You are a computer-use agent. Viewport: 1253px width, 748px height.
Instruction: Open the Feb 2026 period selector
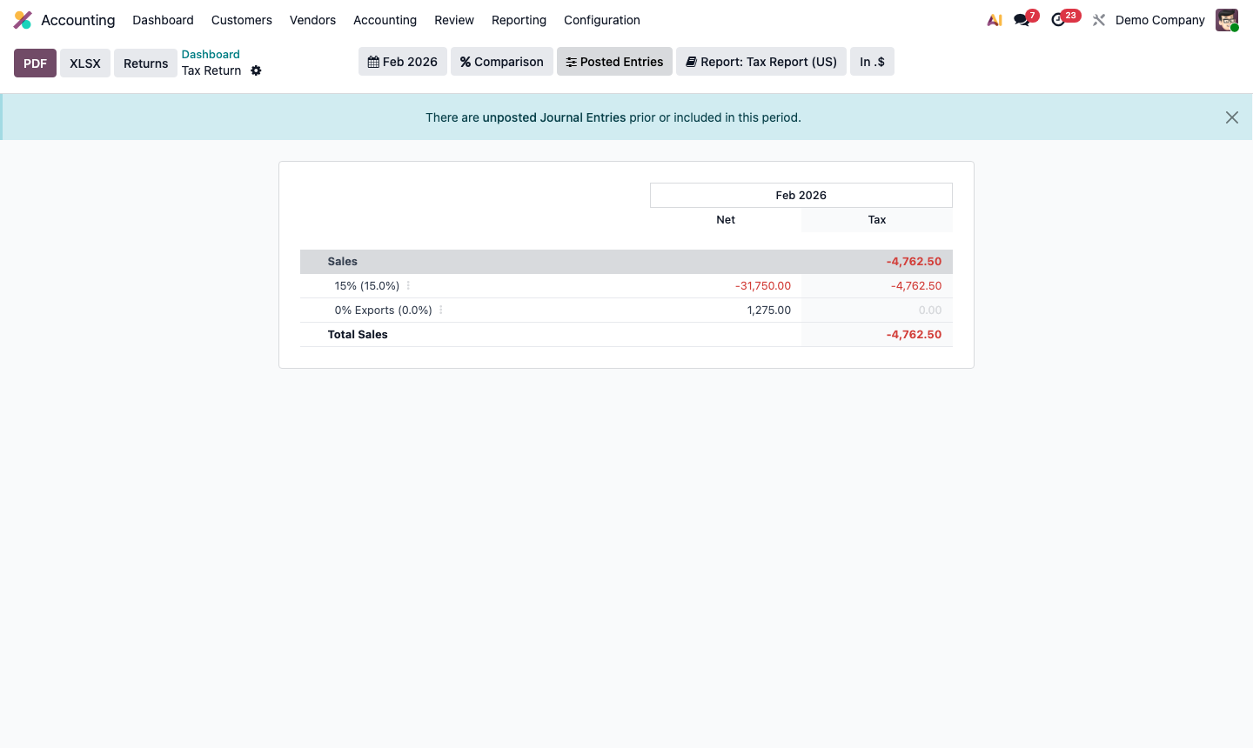pos(402,61)
